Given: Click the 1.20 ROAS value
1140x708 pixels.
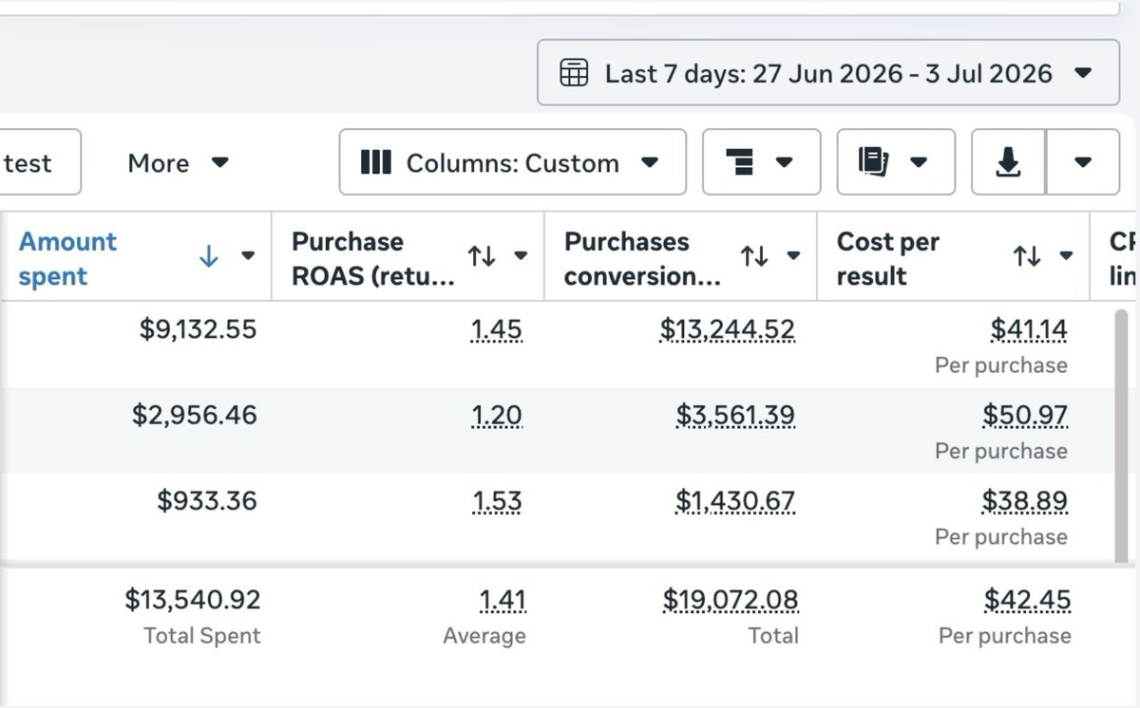Looking at the screenshot, I should pyautogui.click(x=497, y=416).
